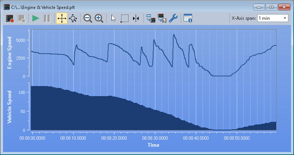
Task: Show plot information window icon
Action: tap(188, 18)
